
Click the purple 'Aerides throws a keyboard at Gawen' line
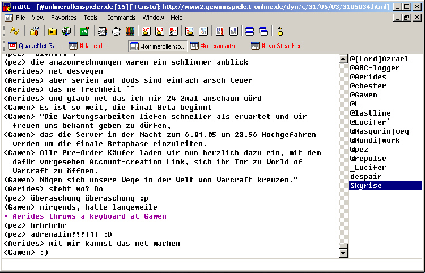[x=85, y=216]
